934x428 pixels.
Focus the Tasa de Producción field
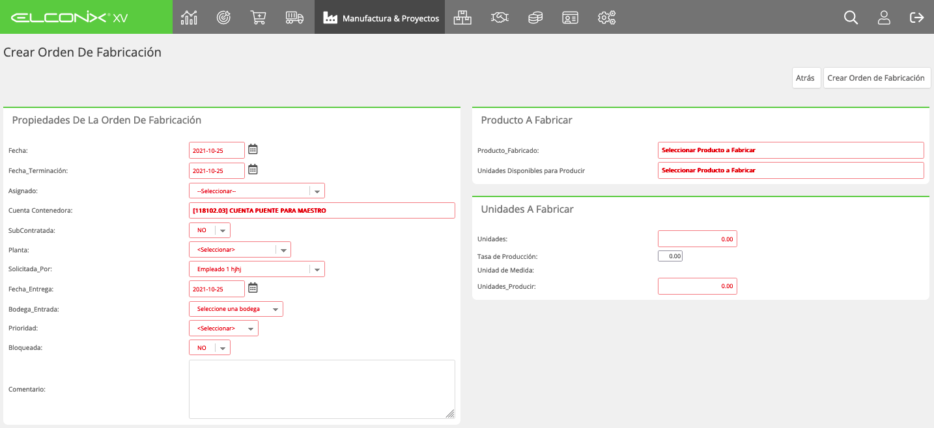coord(670,256)
